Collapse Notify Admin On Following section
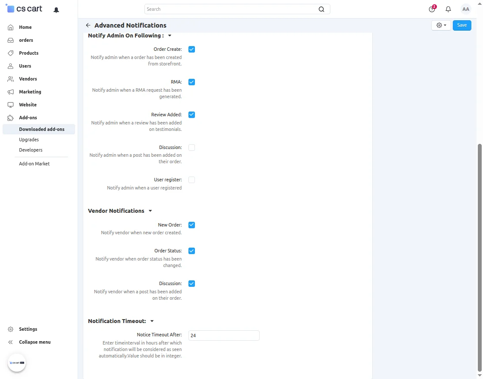 [x=169, y=36]
